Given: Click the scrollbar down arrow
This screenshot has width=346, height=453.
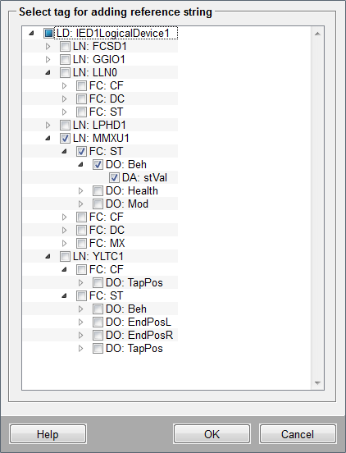Looking at the screenshot, I should click(x=318, y=383).
